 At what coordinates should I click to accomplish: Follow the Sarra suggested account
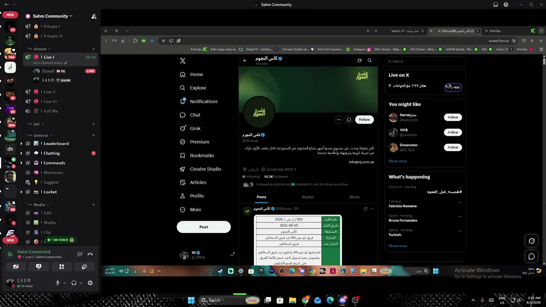pos(453,117)
